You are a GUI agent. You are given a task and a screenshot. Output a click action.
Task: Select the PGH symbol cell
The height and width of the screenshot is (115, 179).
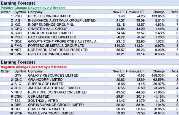(18, 37)
